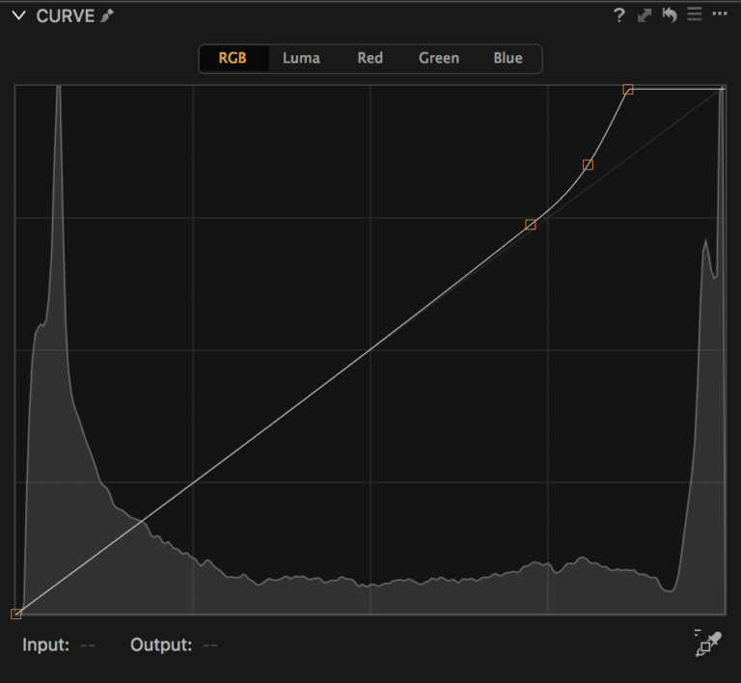Viewport: 741px width, 683px height.
Task: Select the Blue channel tab
Action: pyautogui.click(x=508, y=58)
